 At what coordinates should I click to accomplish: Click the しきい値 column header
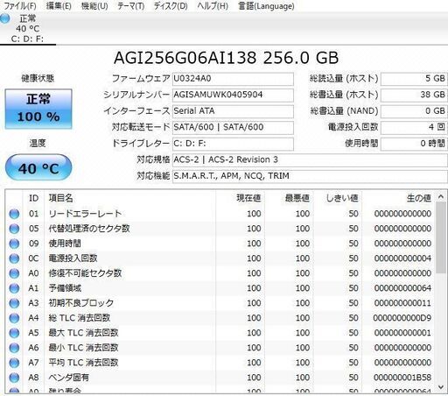pyautogui.click(x=338, y=198)
